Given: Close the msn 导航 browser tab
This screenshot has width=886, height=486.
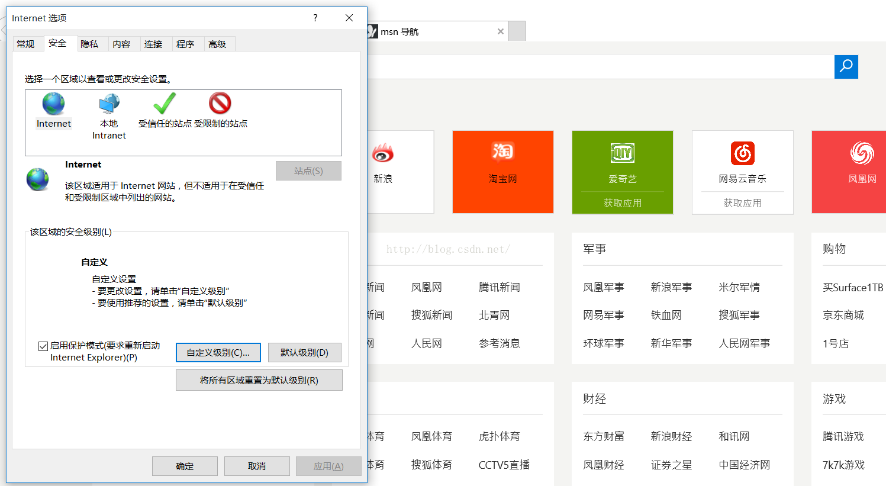Looking at the screenshot, I should [501, 31].
